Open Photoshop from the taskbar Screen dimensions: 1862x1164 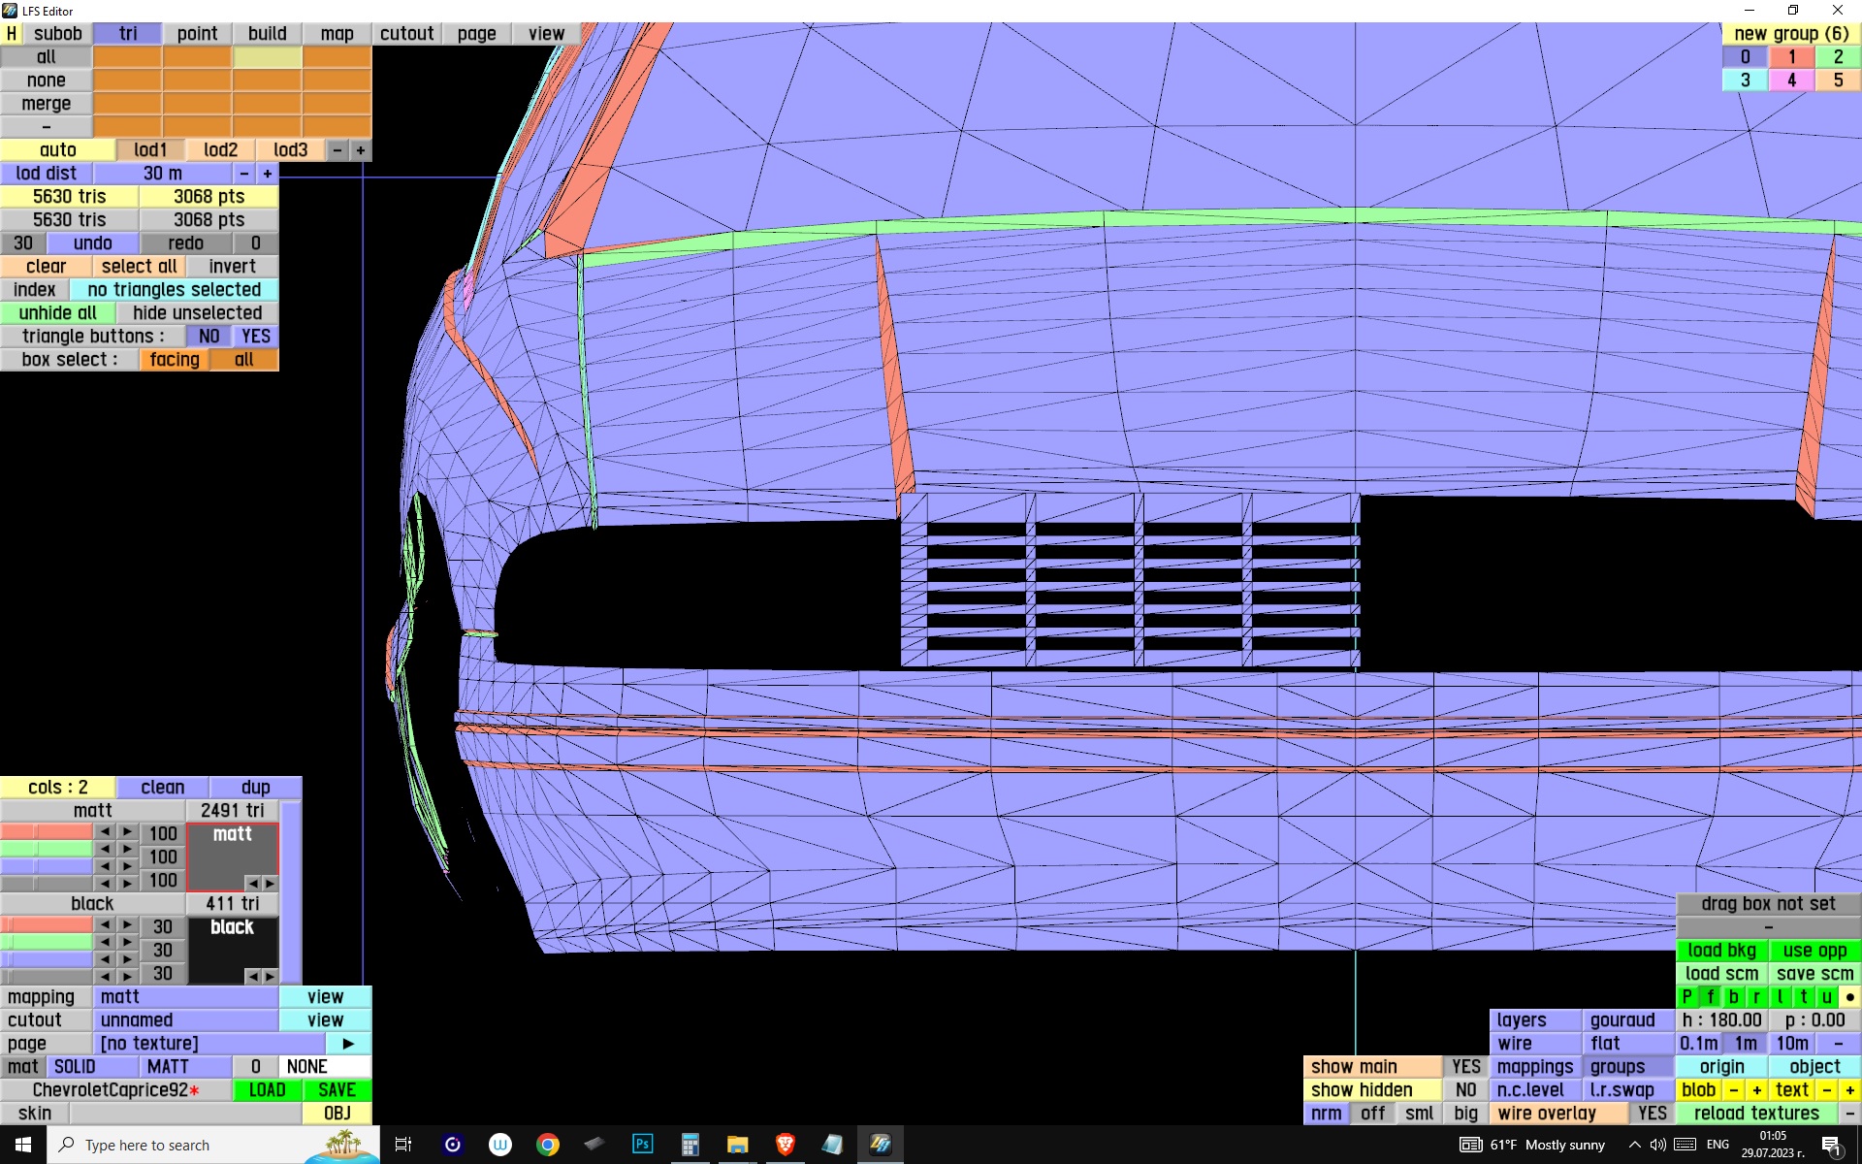(x=642, y=1145)
